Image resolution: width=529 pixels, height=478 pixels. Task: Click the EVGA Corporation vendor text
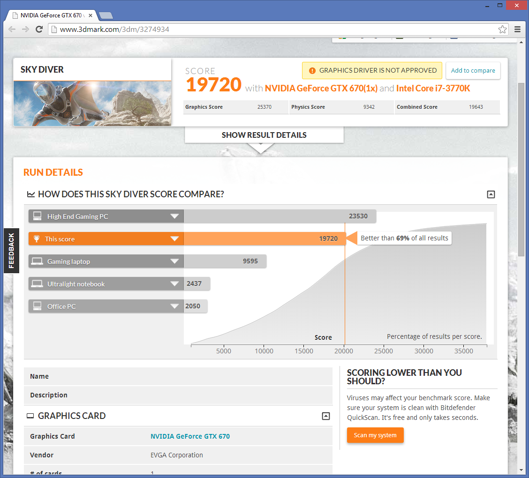click(x=177, y=456)
